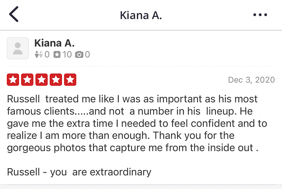Viewport: 282px width, 189px height.
Task: Tap the photos count camera icon
Action: (x=79, y=55)
